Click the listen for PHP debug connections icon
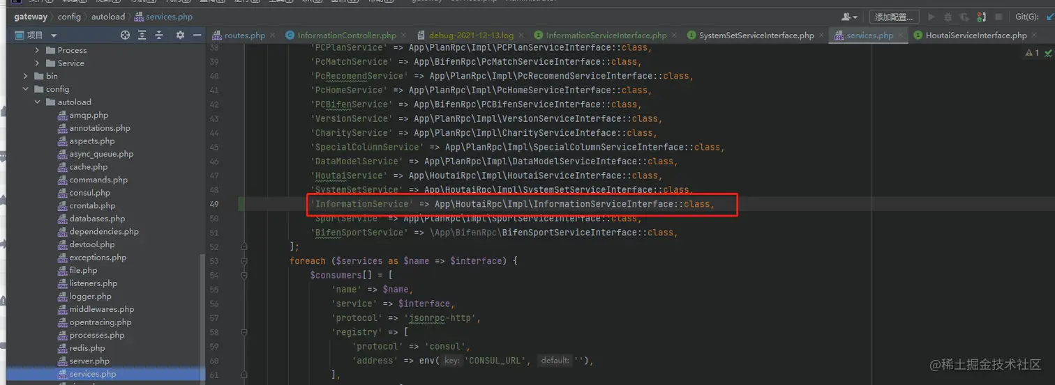The image size is (1055, 385). tap(982, 17)
